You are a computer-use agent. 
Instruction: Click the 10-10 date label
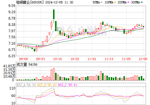[x=58, y=59]
